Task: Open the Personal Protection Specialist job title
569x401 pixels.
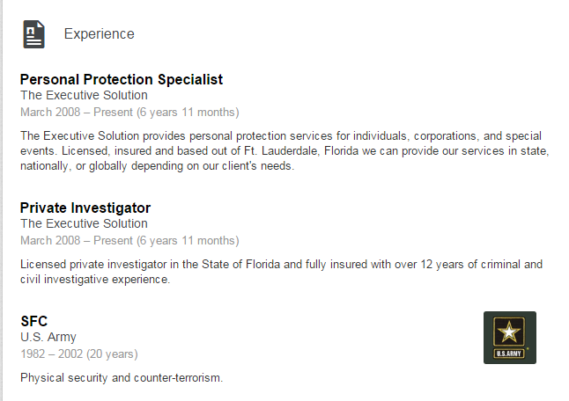Action: 121,79
